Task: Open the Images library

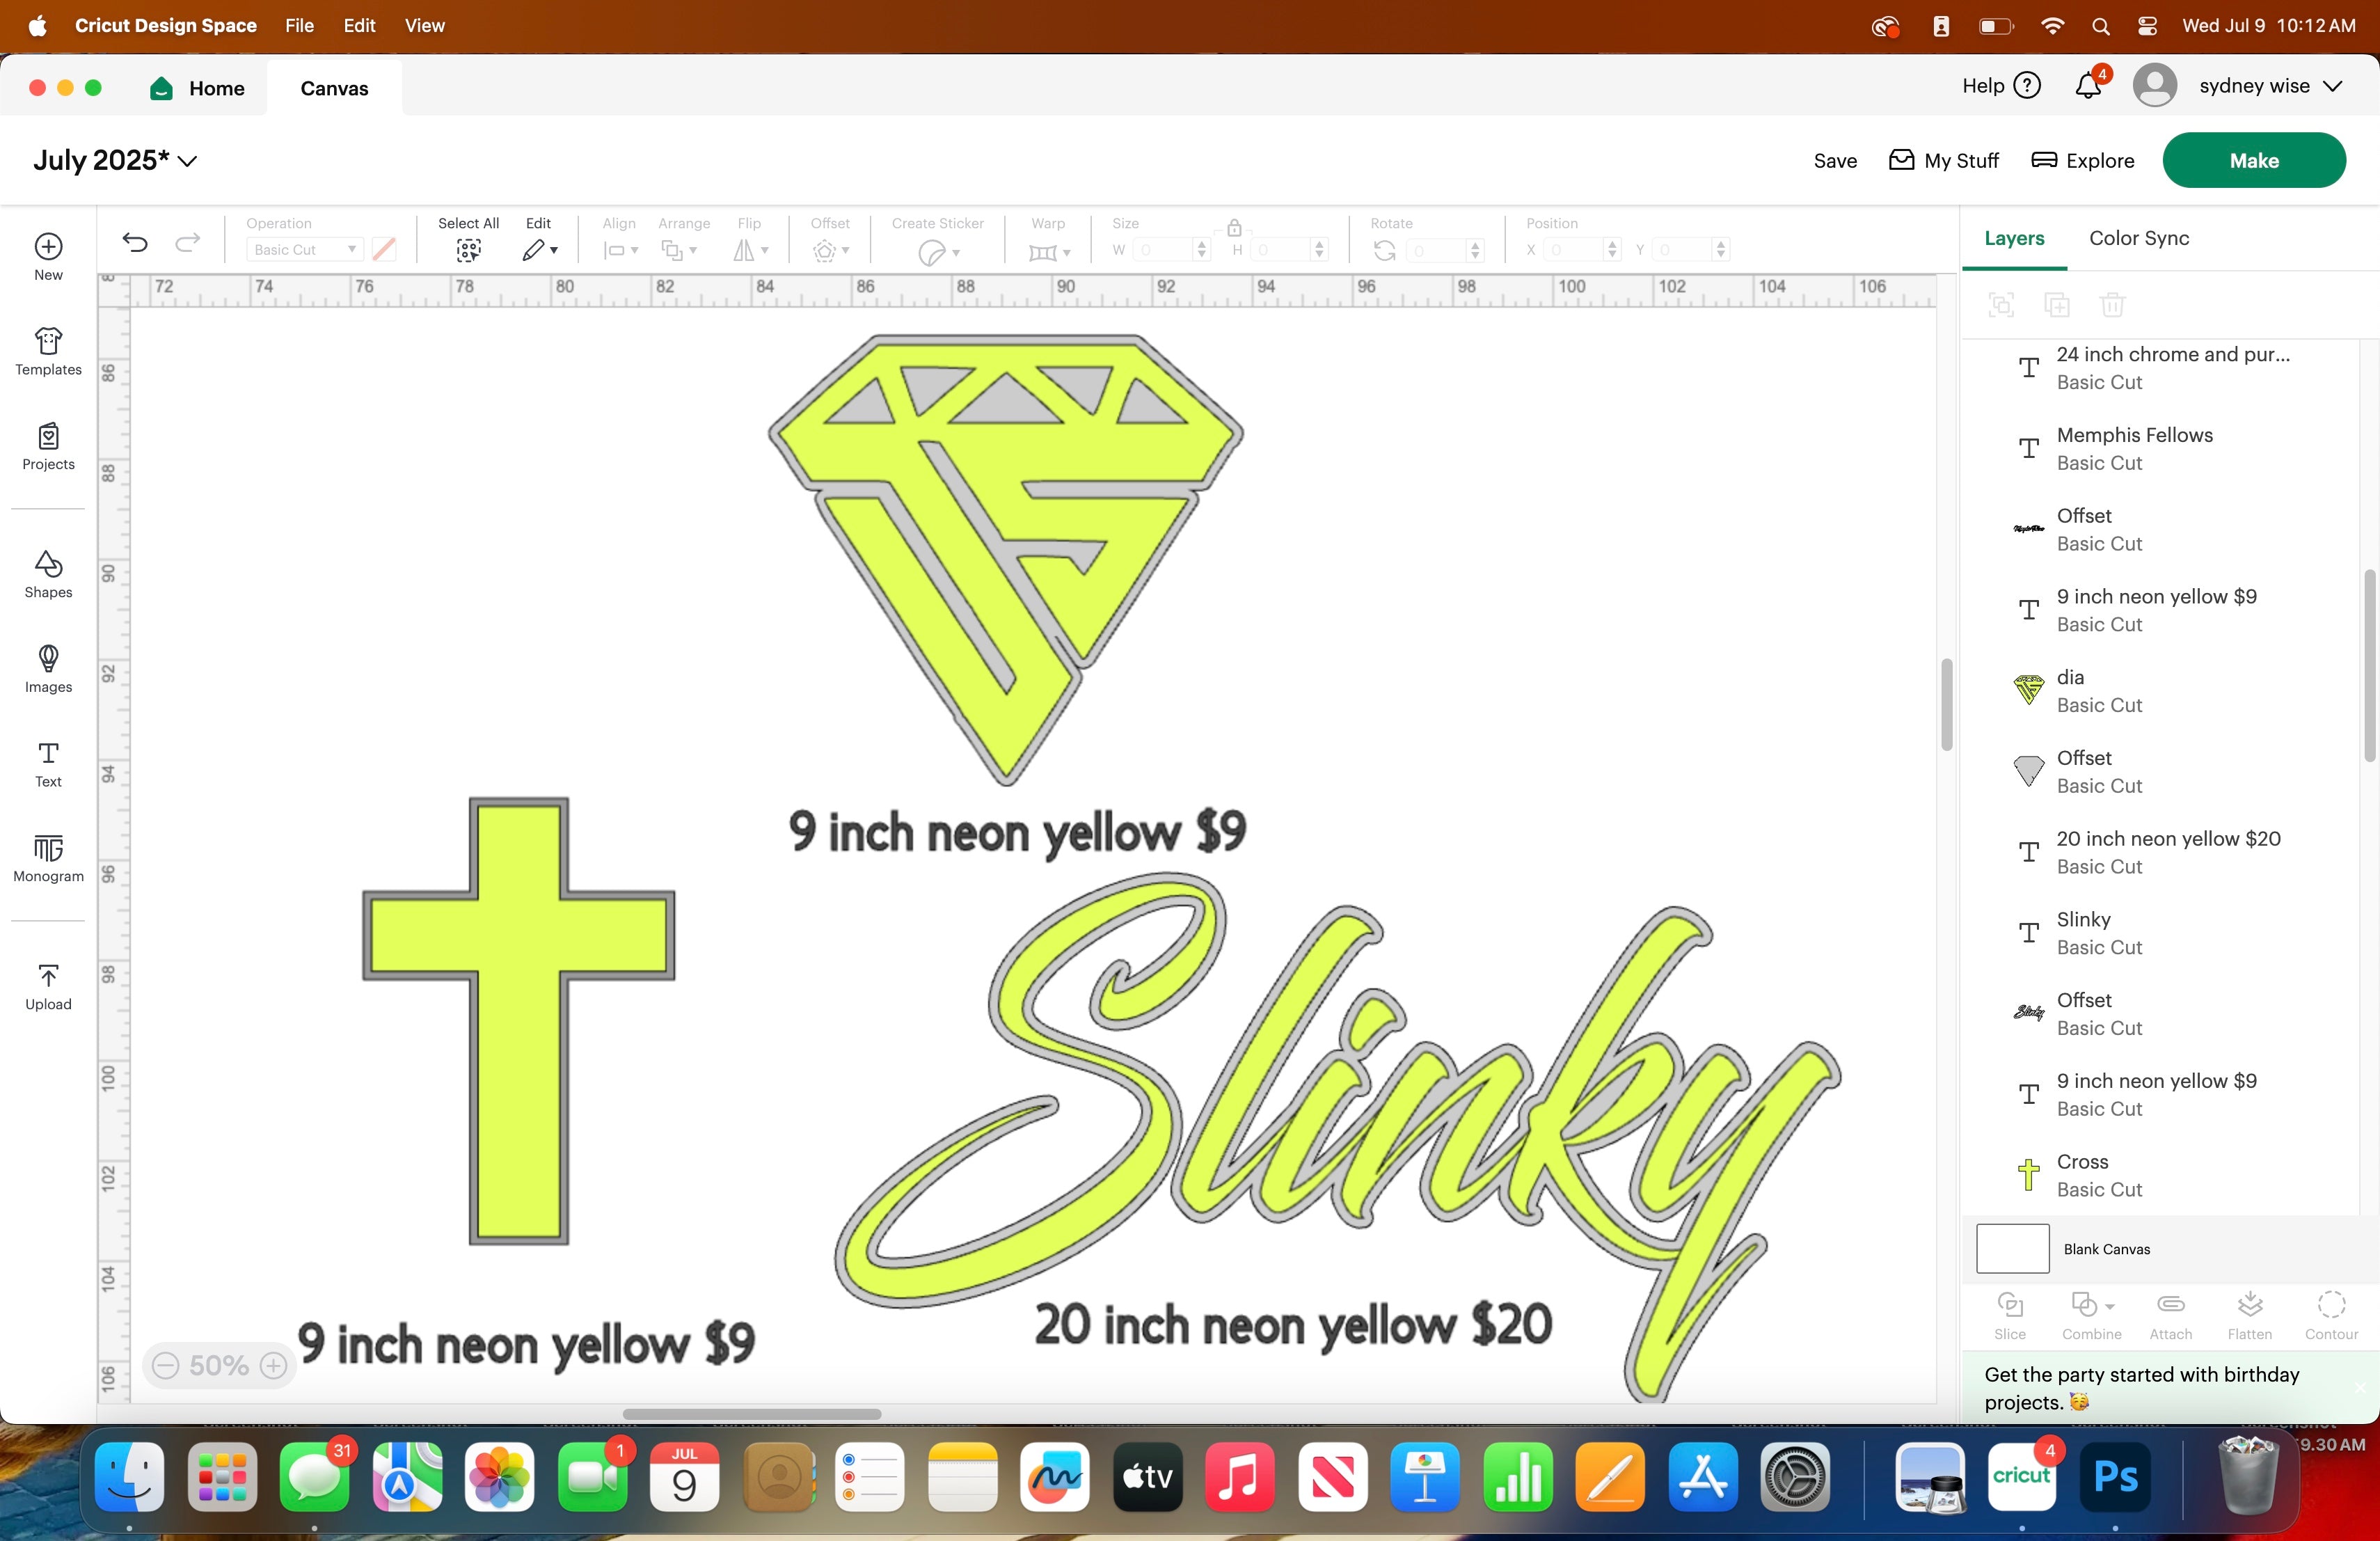Action: click(x=48, y=669)
